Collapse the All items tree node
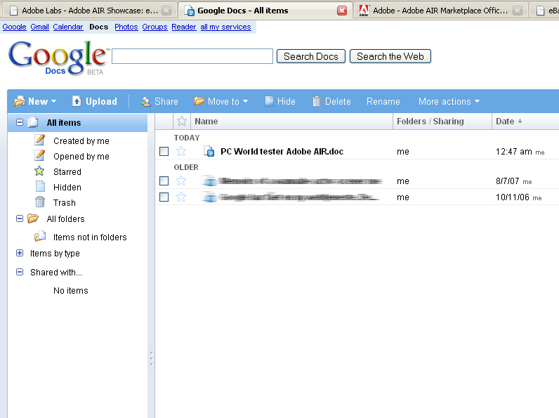559x418 pixels. tap(20, 122)
